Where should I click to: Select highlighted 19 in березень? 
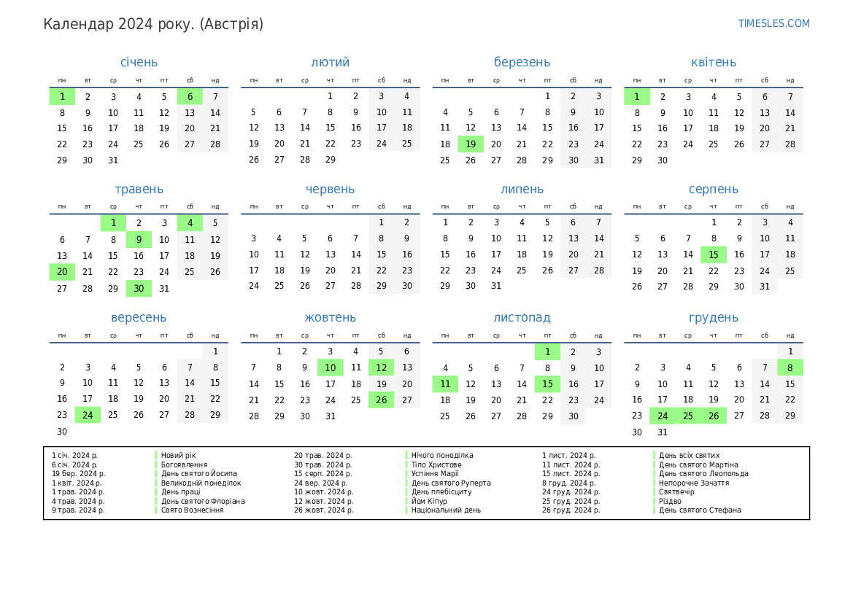(471, 144)
